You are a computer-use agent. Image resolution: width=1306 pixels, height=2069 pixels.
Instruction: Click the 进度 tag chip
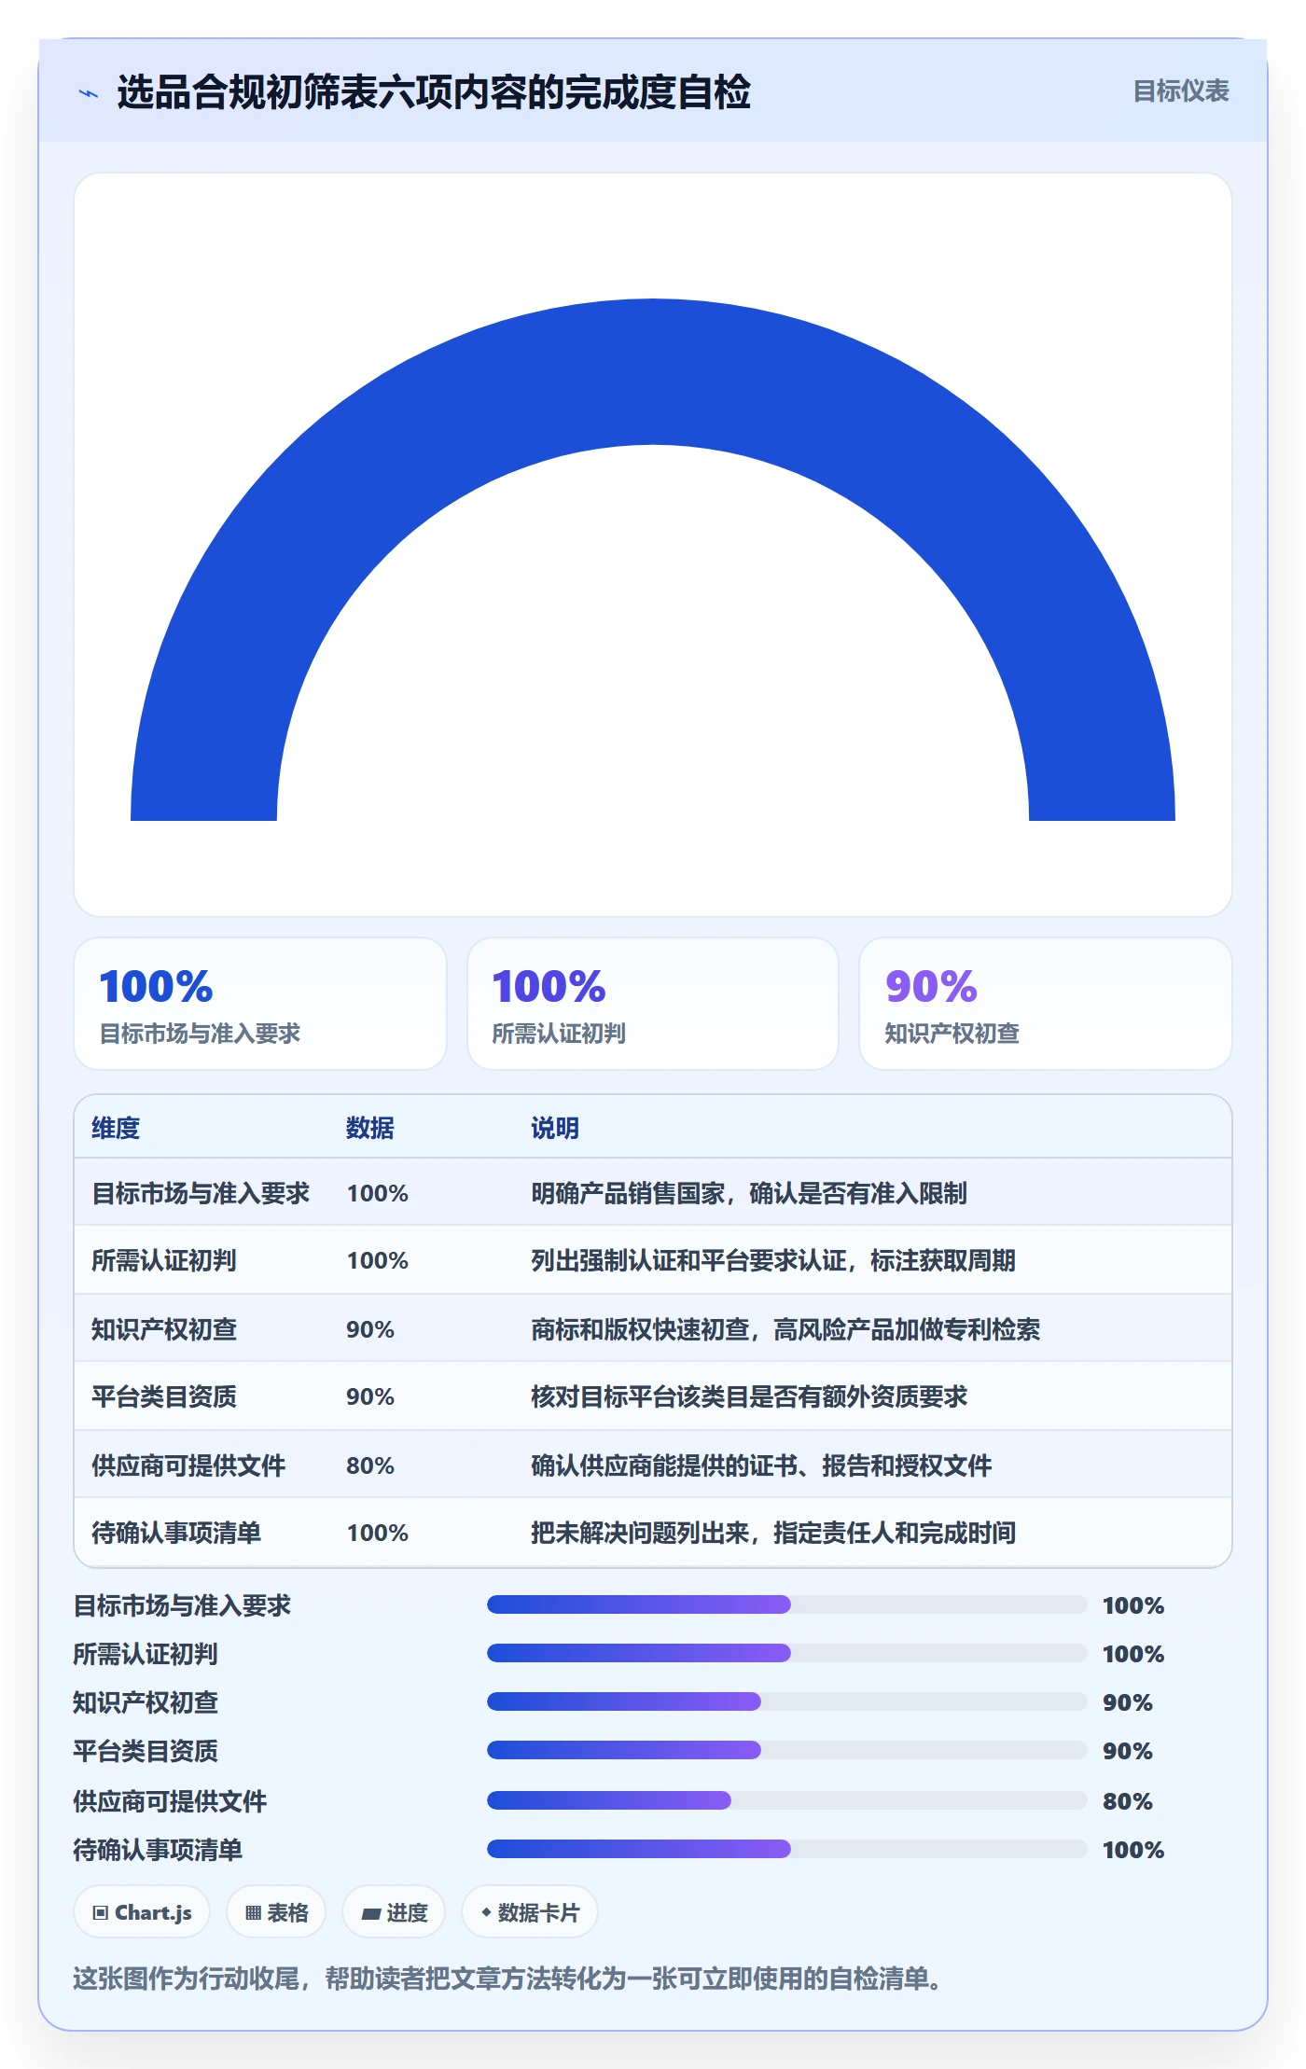click(394, 1912)
